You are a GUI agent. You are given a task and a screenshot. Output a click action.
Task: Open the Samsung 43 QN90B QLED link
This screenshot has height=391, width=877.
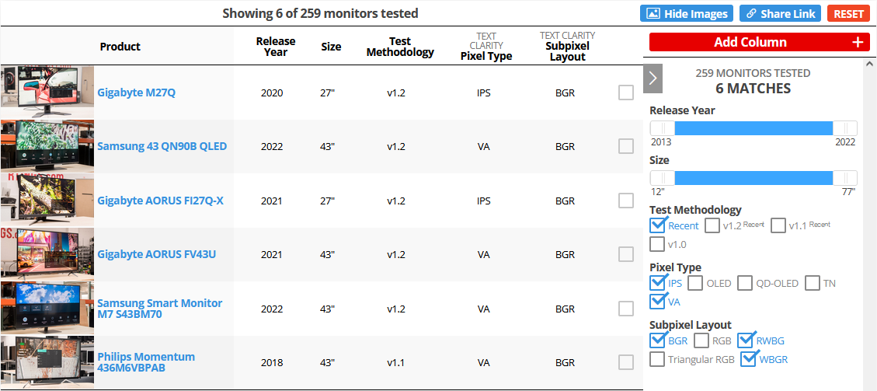[x=162, y=146]
